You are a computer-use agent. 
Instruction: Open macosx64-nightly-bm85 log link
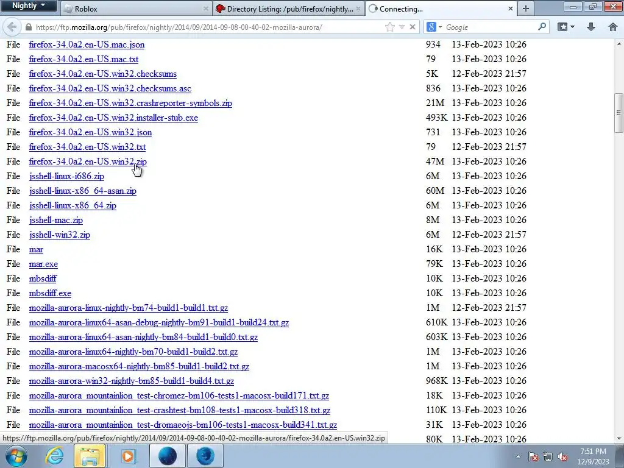[139, 366]
